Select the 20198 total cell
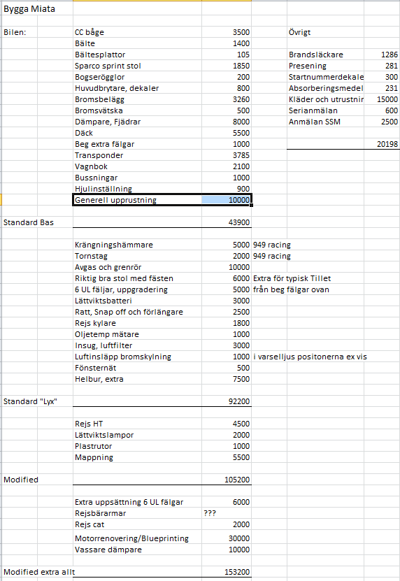 tap(382, 144)
